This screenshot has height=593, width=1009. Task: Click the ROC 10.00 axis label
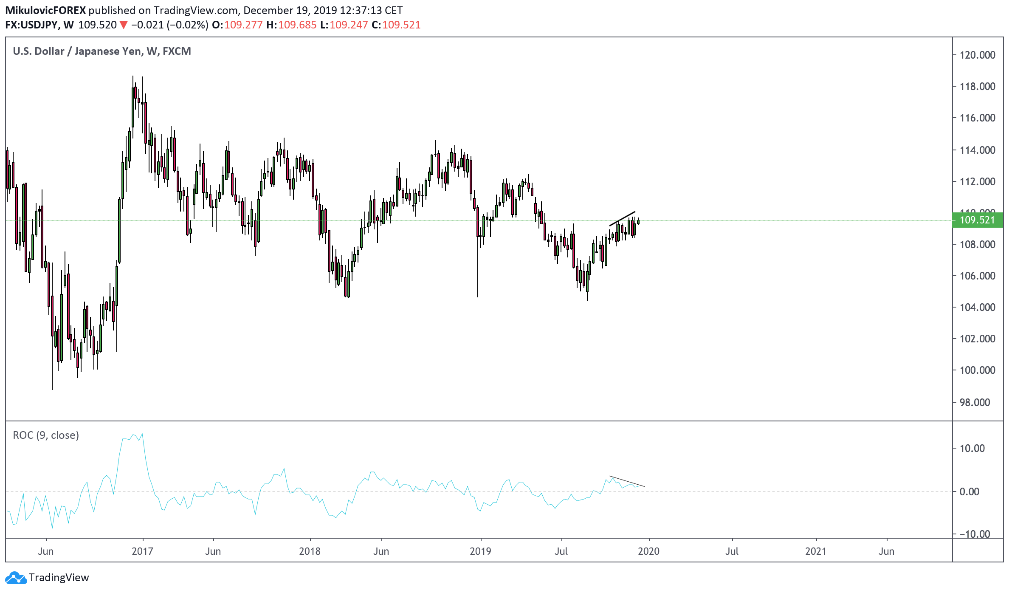(972, 448)
